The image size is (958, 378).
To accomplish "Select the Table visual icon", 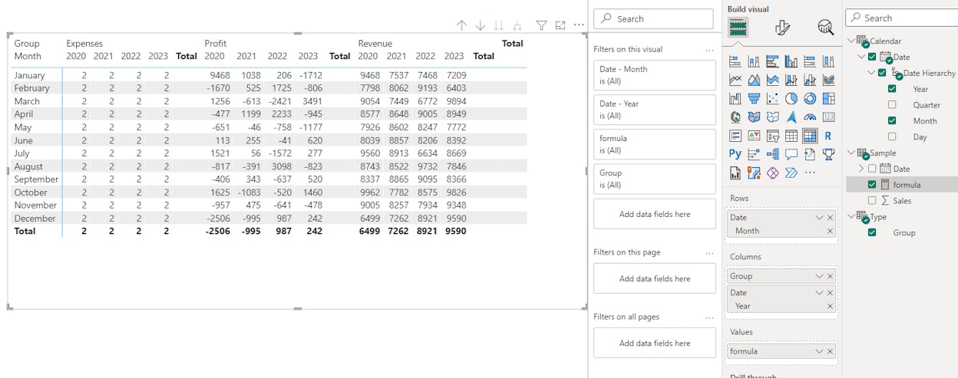I will click(x=791, y=136).
